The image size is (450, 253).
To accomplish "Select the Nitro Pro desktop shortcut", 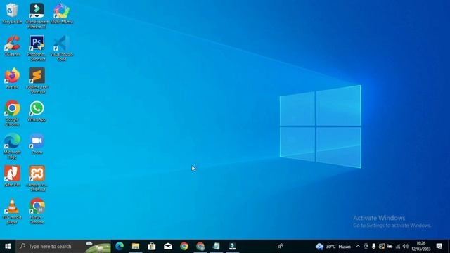I will click(12, 176).
